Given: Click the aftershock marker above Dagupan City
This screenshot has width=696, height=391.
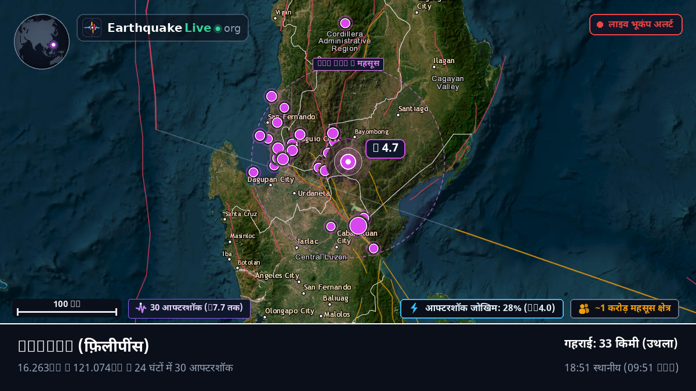Looking at the screenshot, I should pos(253,172).
